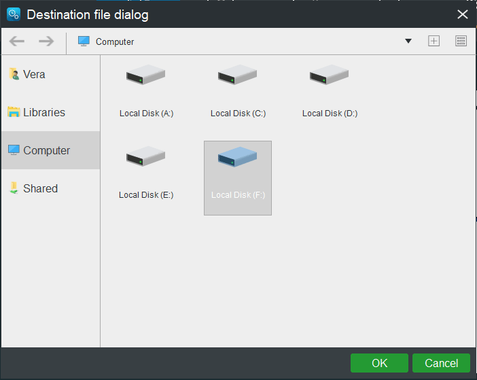Select the Local Disk (E:) drive icon

click(x=146, y=156)
